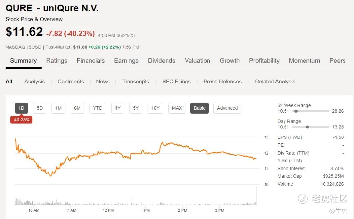Choose the MAX chart range
This screenshot has height=219, width=354.
tap(177, 108)
